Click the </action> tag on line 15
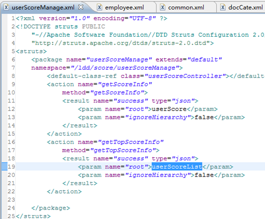Viewport: 265px width, 219px height. [x=64, y=134]
